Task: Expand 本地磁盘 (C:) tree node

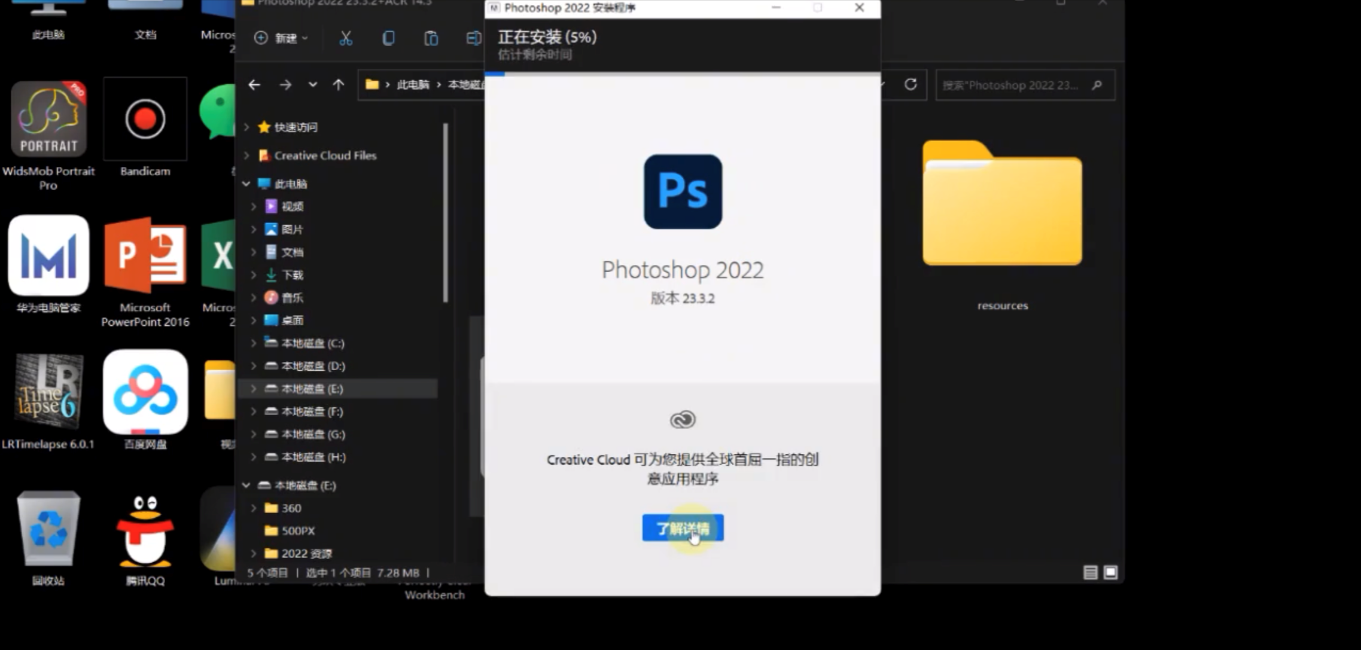Action: coord(254,343)
